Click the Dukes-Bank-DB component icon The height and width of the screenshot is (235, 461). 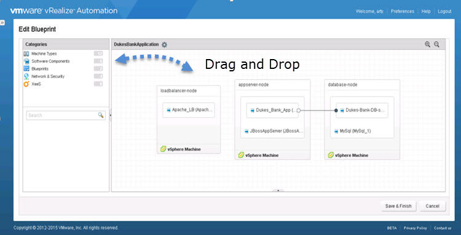[342, 111]
